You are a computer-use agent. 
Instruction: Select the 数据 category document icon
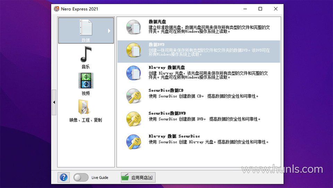point(86,28)
